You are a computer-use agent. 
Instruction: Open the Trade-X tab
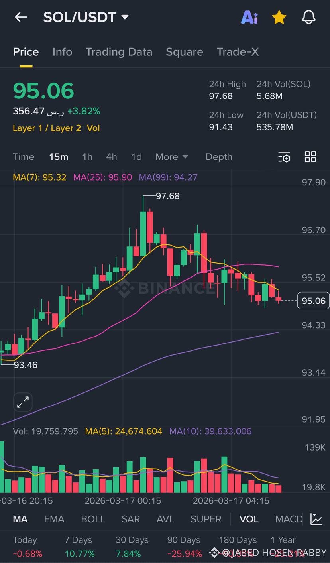click(x=238, y=52)
